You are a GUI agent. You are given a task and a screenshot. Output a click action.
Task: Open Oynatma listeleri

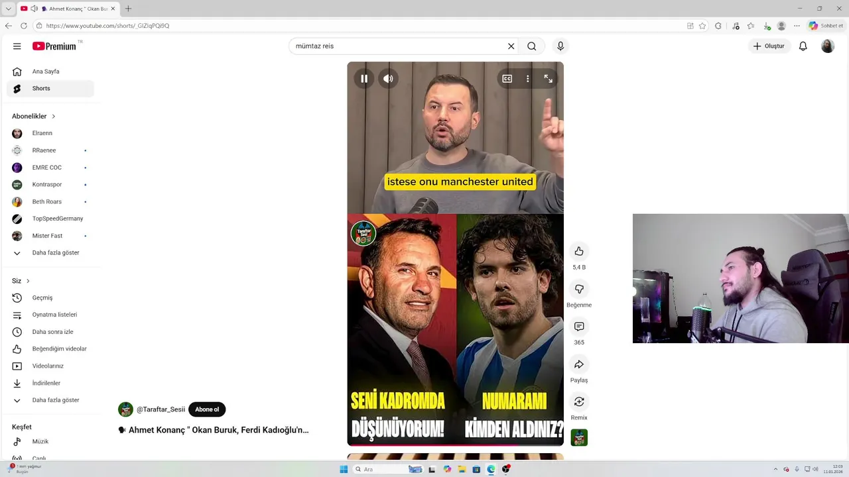click(x=50, y=315)
